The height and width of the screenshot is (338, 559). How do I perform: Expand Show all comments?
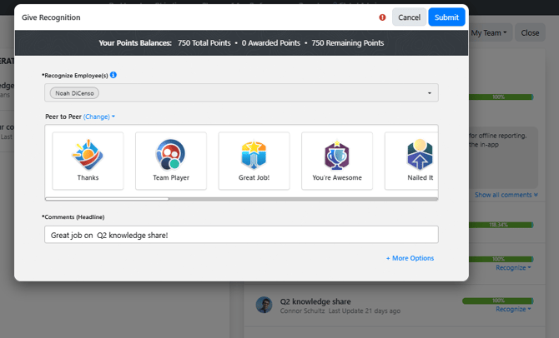506,195
